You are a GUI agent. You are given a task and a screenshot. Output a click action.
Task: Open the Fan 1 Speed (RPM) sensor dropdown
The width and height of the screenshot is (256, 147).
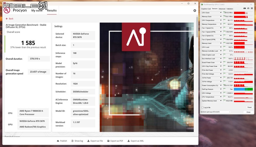click(221, 32)
